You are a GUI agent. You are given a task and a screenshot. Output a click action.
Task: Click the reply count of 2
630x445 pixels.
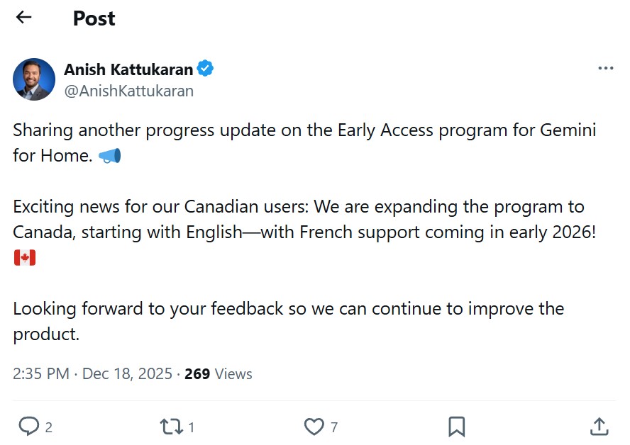pos(48,427)
